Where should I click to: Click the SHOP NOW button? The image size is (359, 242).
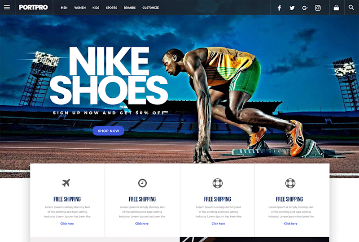pyautogui.click(x=108, y=131)
